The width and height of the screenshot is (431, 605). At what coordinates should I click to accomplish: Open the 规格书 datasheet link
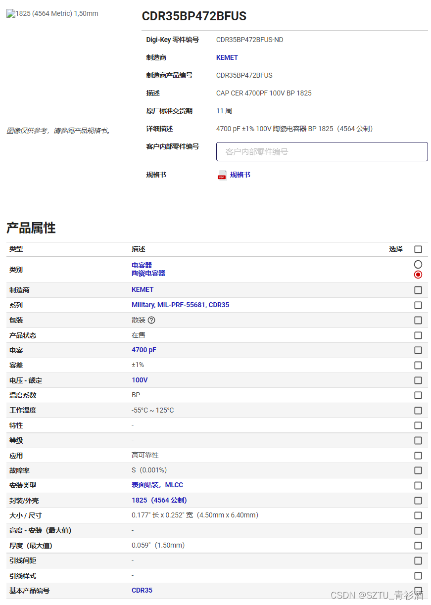tap(240, 175)
